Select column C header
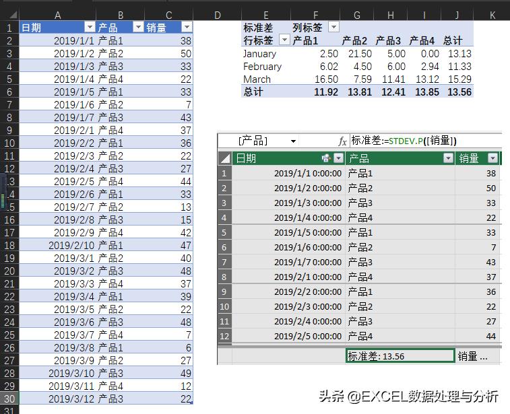Viewport: 510px width, 414px height. [169, 15]
